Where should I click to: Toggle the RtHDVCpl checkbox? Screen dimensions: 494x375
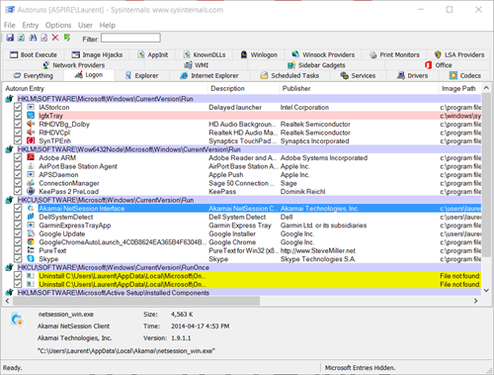(x=18, y=133)
